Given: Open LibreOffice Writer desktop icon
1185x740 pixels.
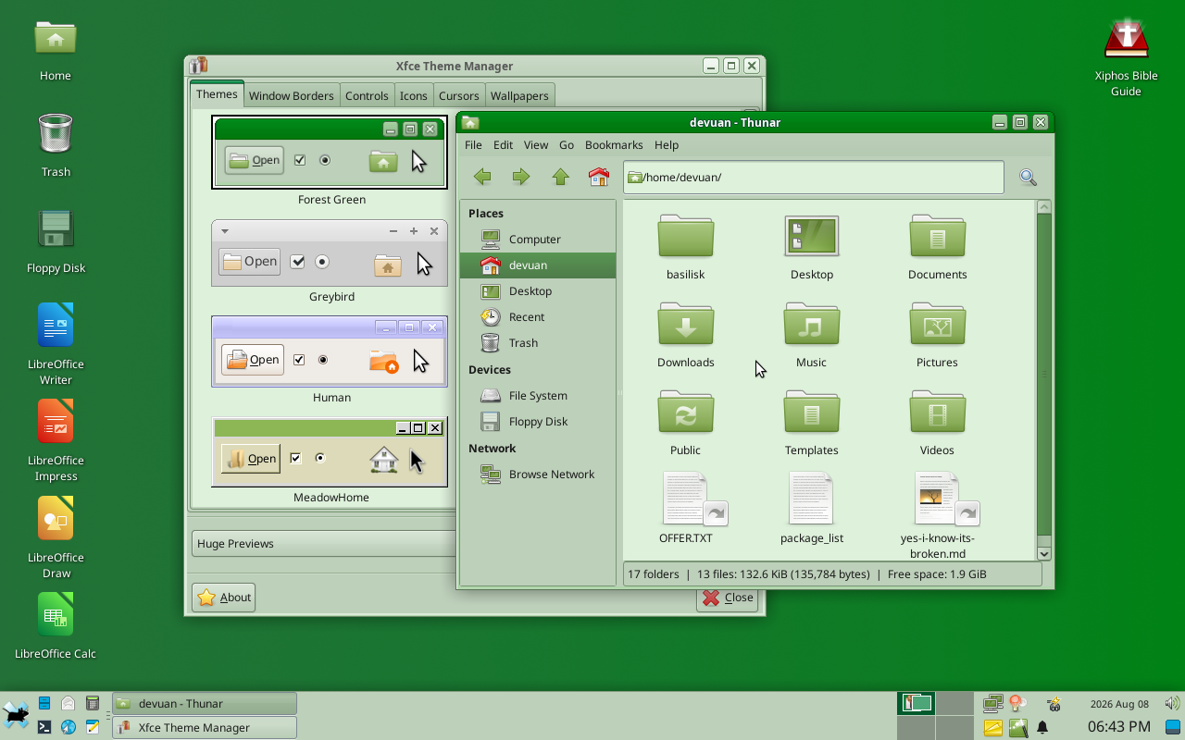Looking at the screenshot, I should [x=56, y=343].
